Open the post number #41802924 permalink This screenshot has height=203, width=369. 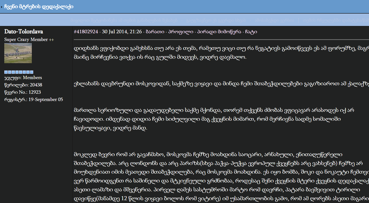tap(86, 32)
